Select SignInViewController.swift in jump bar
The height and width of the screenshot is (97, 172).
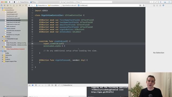point(69,5)
